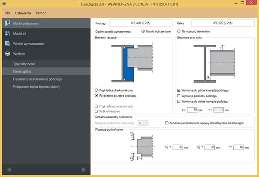Go back with the left arrow
The height and width of the screenshot is (177, 259).
pos(9,170)
